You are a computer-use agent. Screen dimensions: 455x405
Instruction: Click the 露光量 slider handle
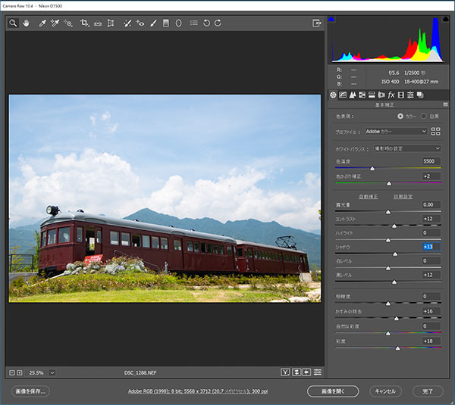tap(388, 213)
